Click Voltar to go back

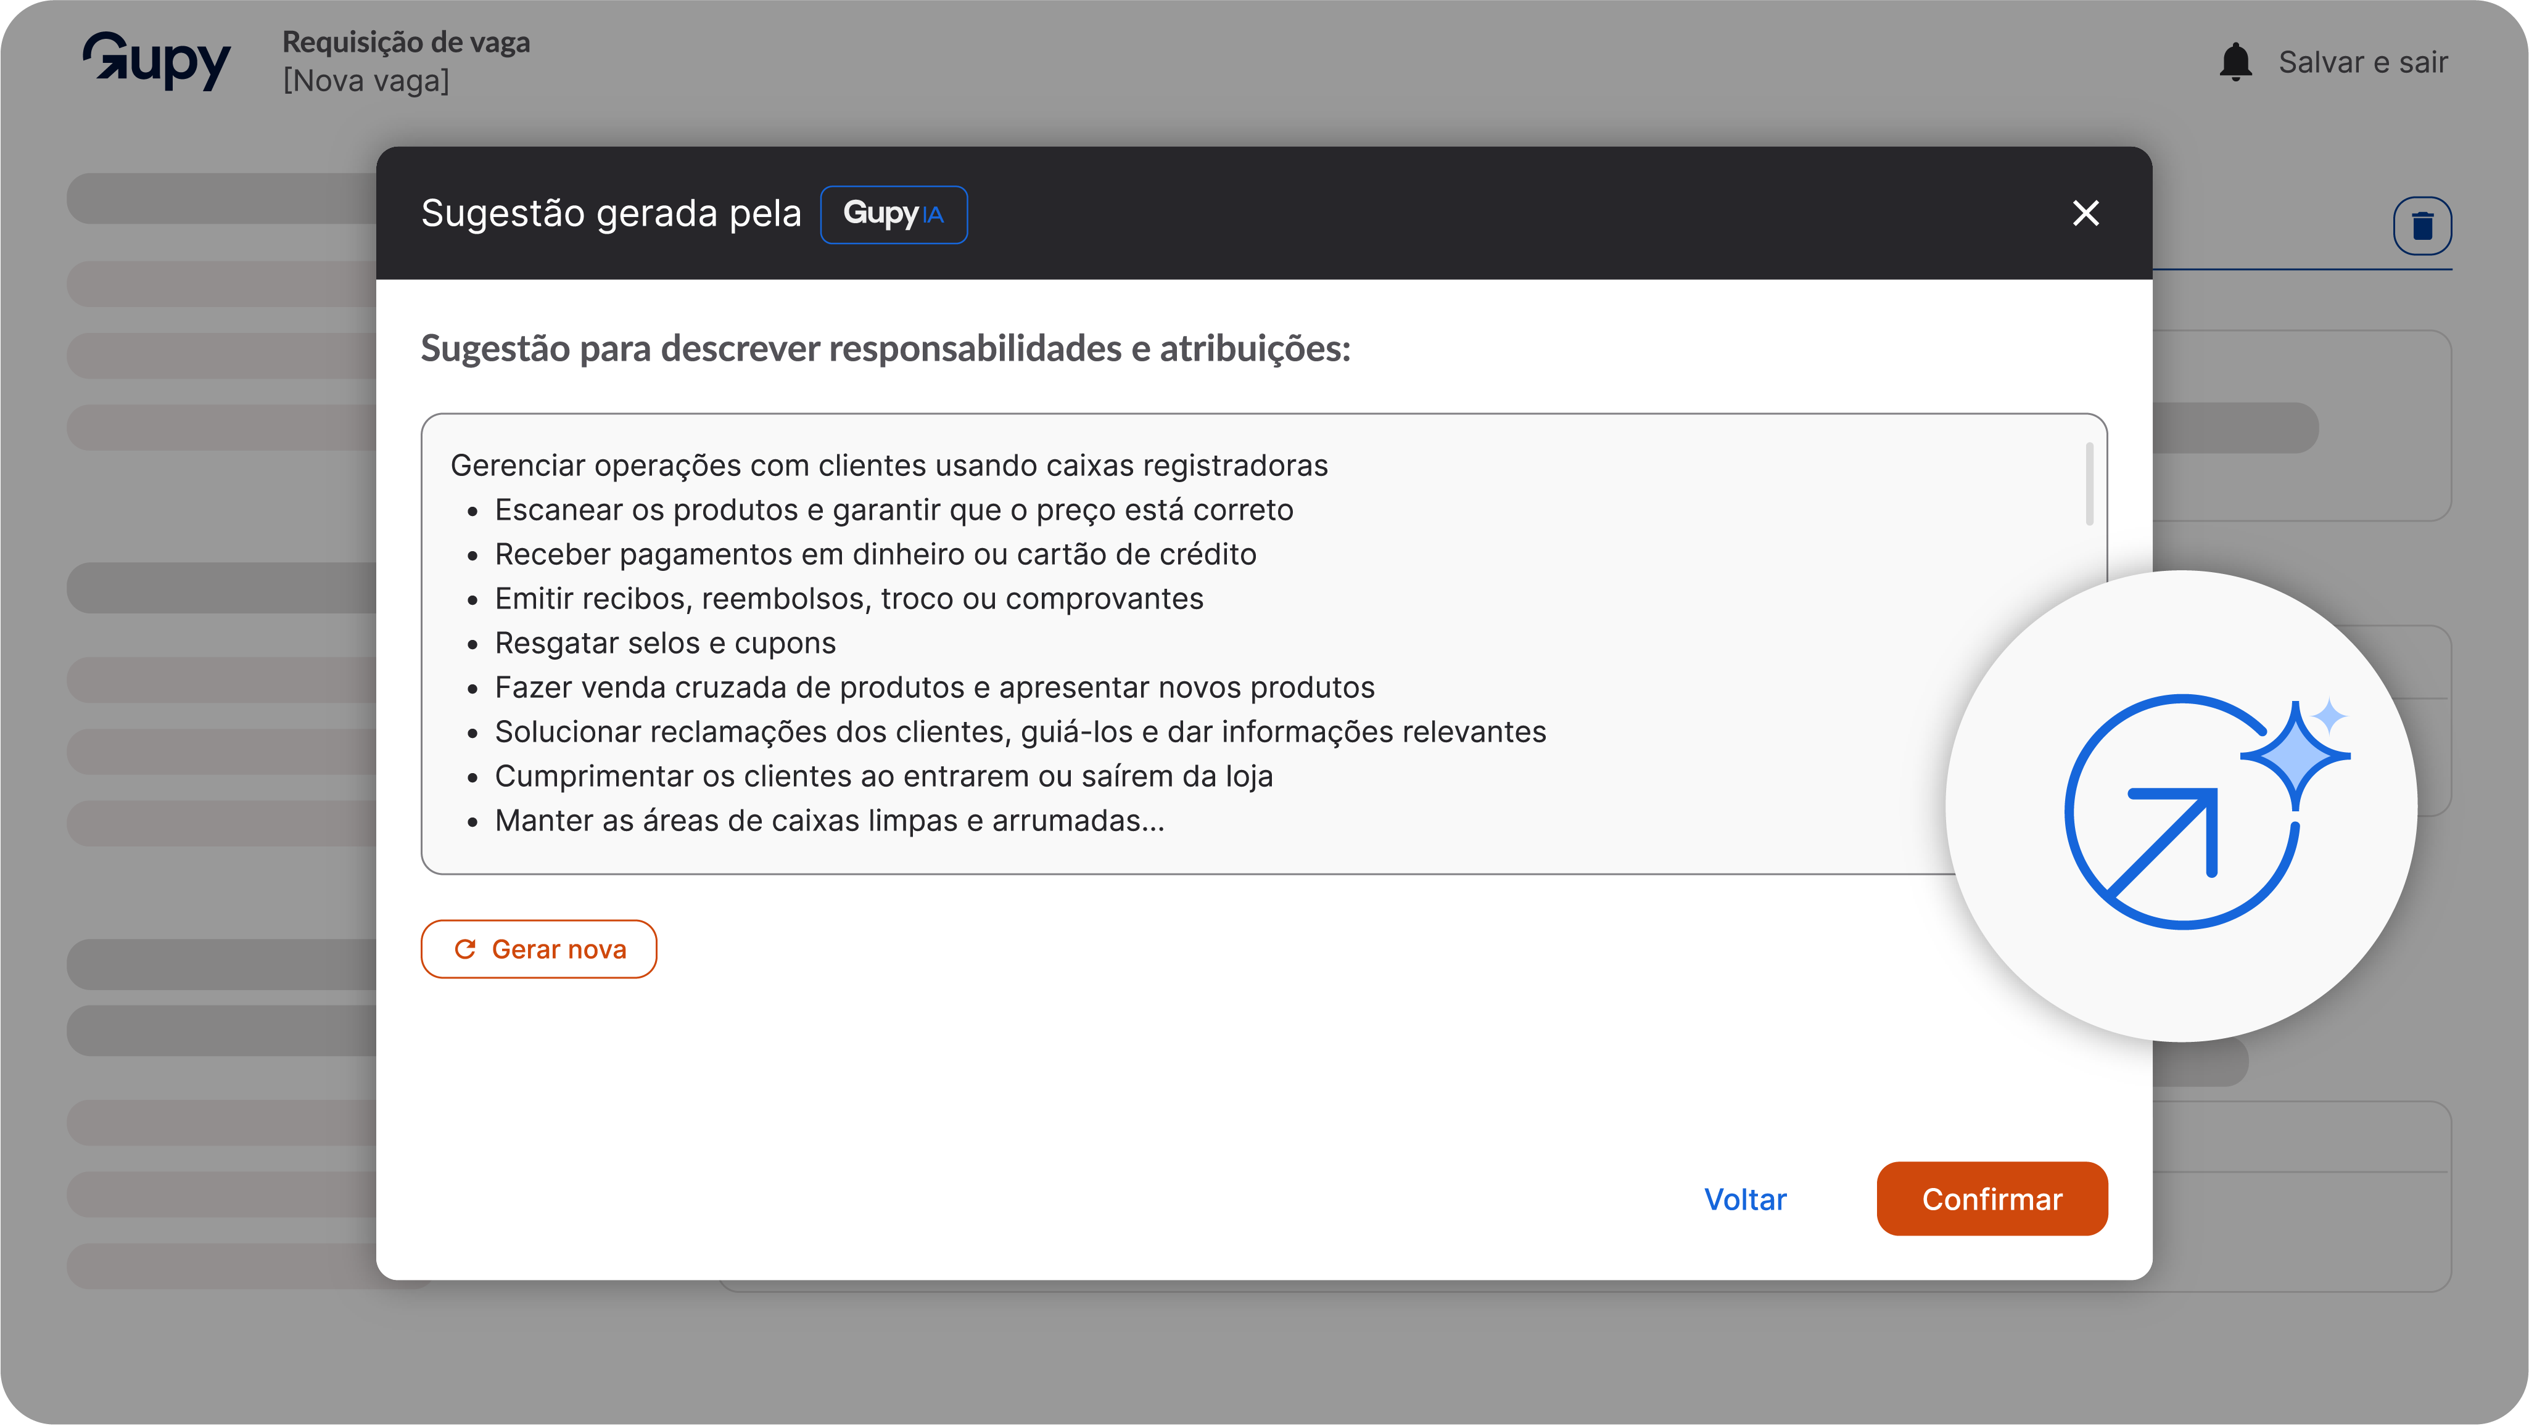[1744, 1199]
